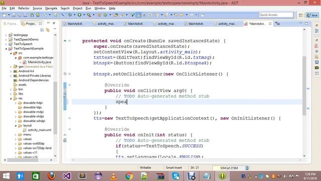The image size is (321, 181).
Task: Click the New Java Package icon
Action: 99,15
